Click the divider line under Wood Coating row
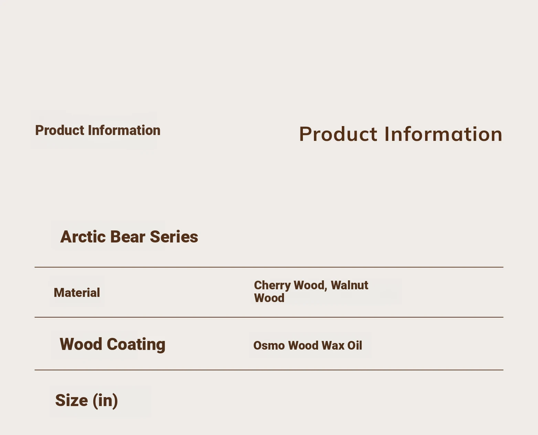The width and height of the screenshot is (538, 435). click(x=269, y=370)
